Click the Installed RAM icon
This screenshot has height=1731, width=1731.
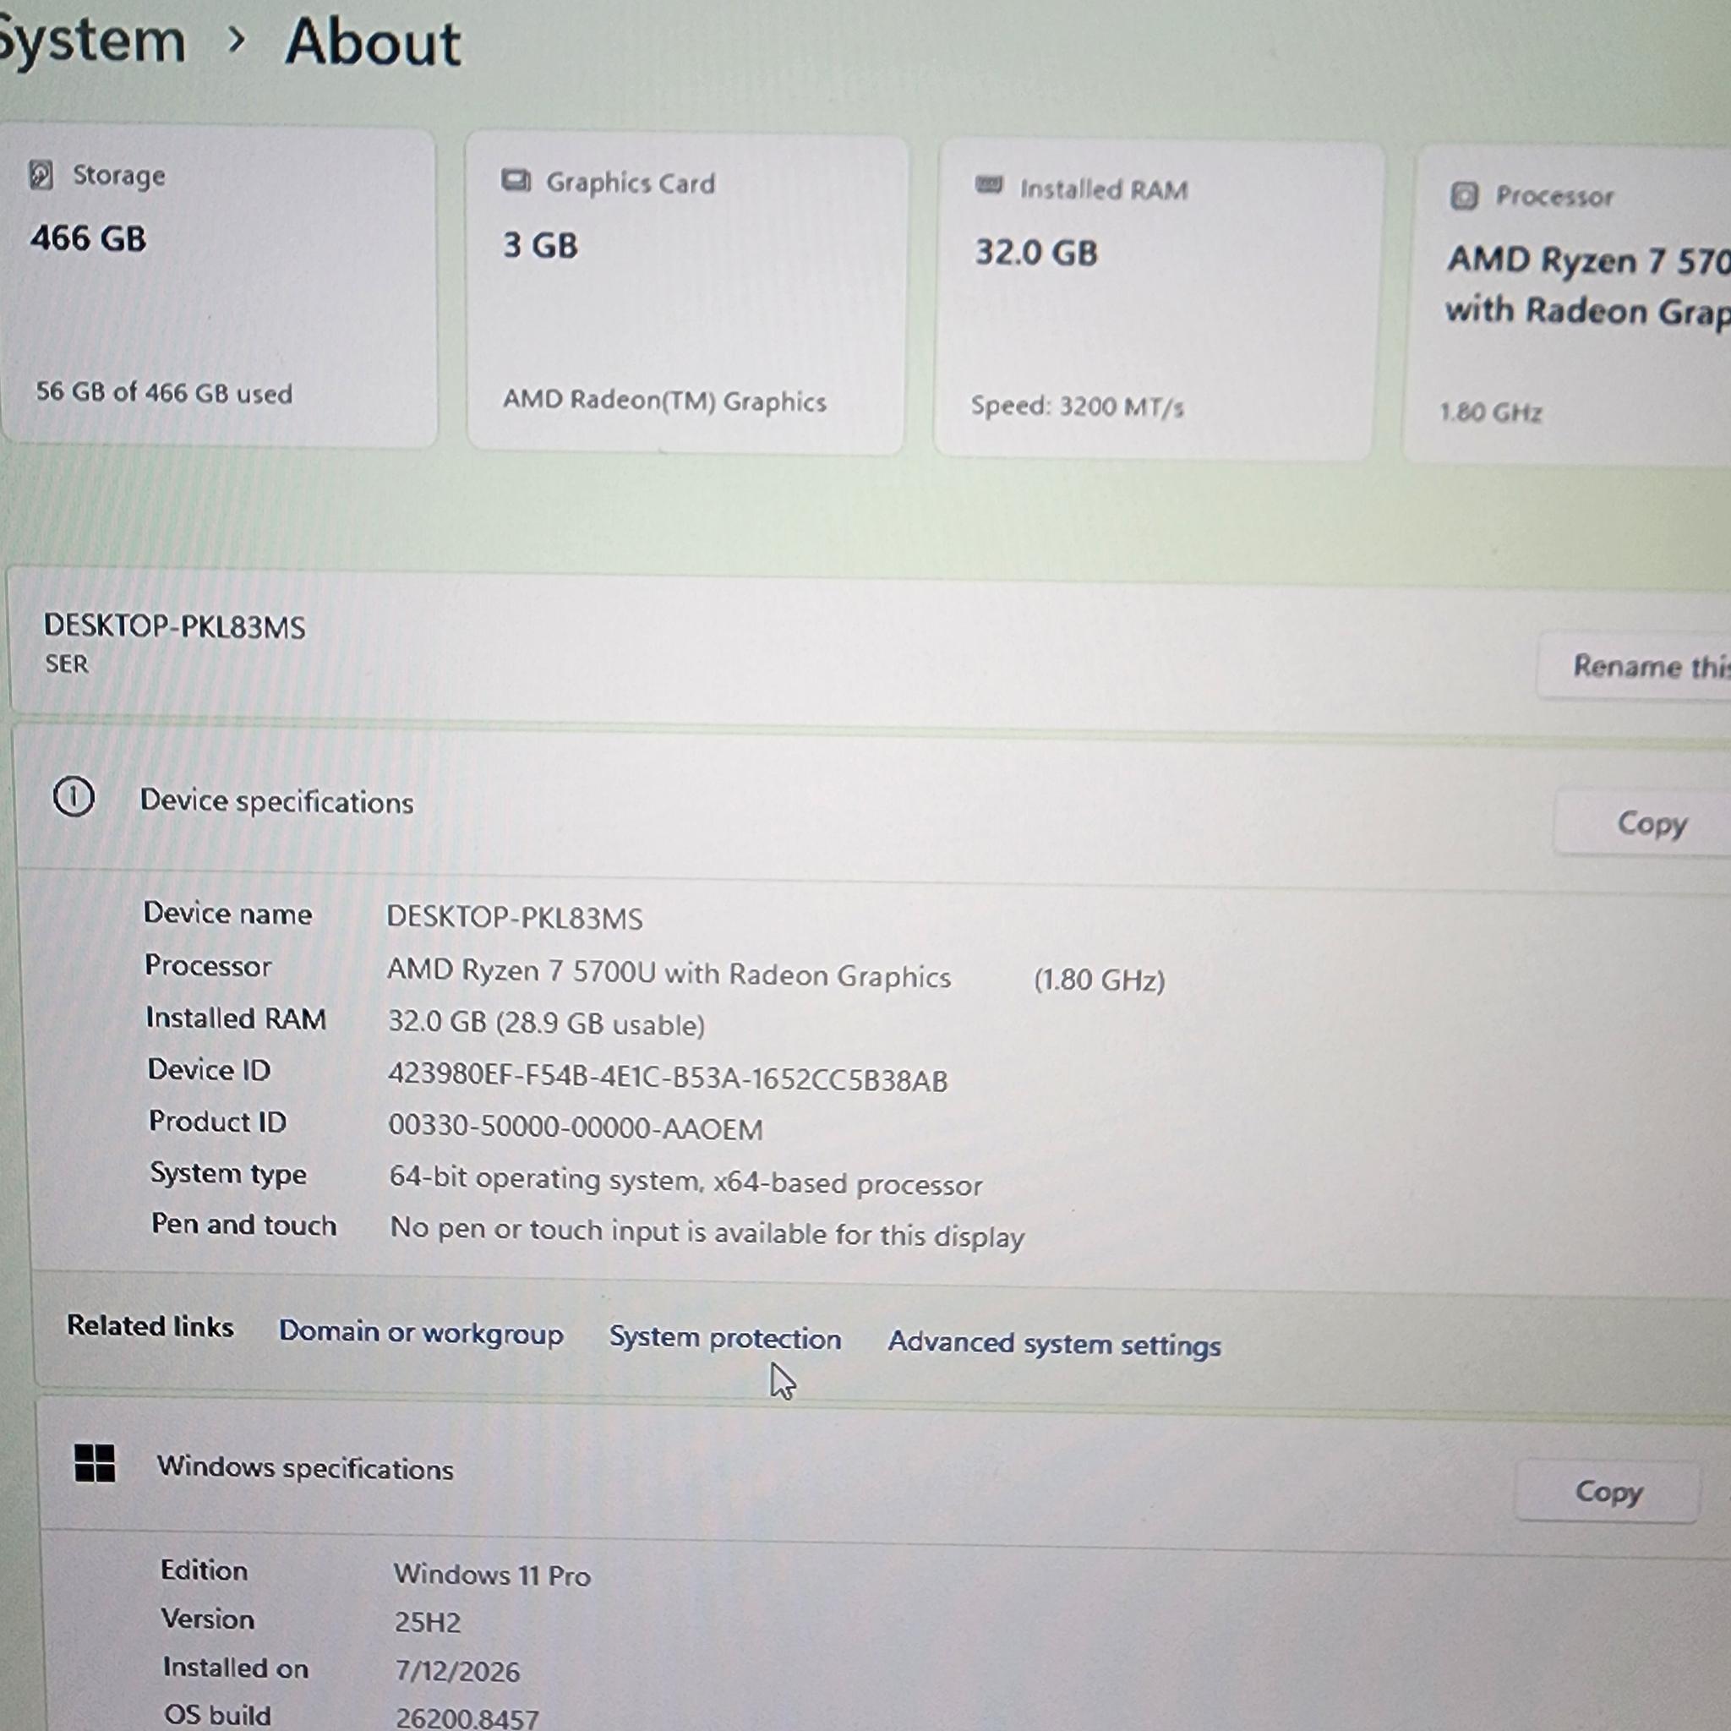(988, 185)
